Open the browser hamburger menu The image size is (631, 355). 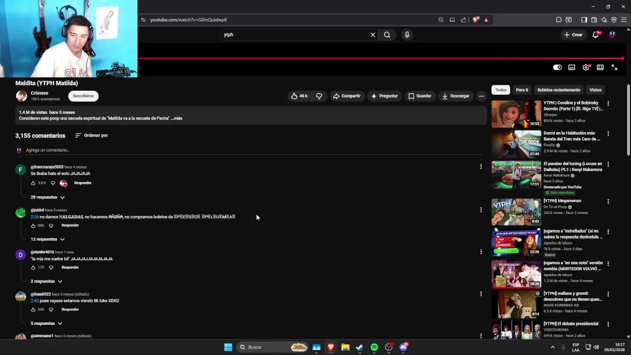624,20
